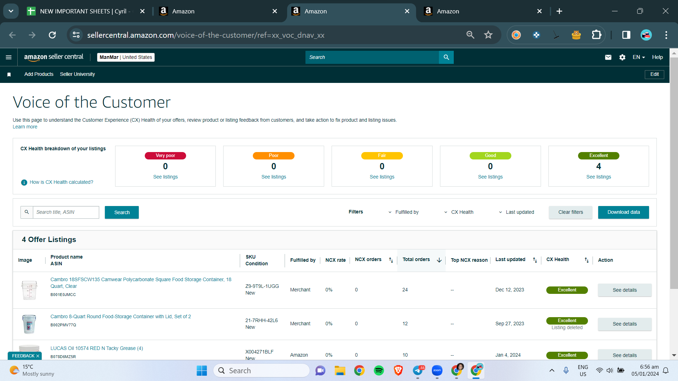678x381 pixels.
Task: Open the Windows taskbar Search box
Action: pos(262,370)
